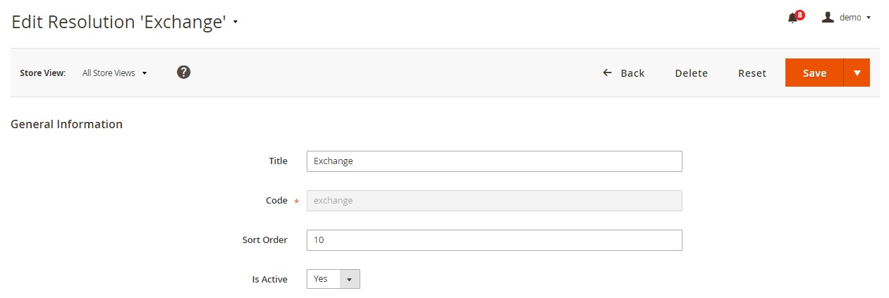
Task: Open the All Store Views switcher
Action: [x=114, y=73]
